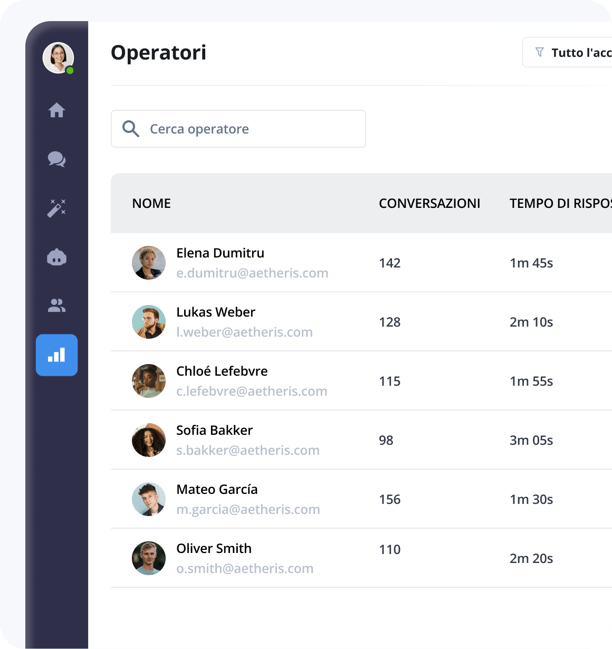
Task: Select the magic wand automations icon
Action: [56, 208]
